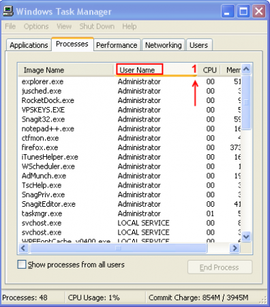
Task: Select the Processes tab
Action: (x=72, y=44)
